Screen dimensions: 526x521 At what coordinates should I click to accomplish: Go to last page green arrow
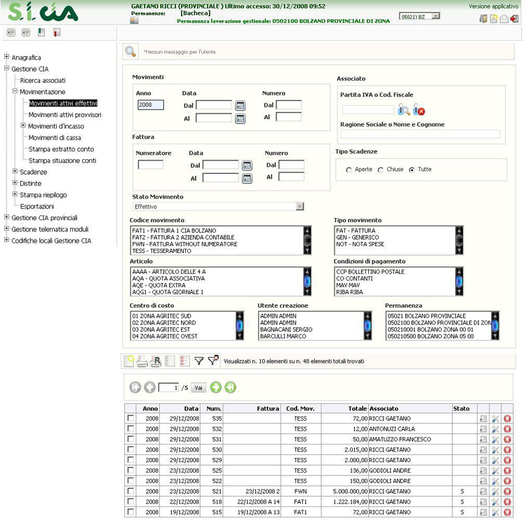[x=231, y=388]
